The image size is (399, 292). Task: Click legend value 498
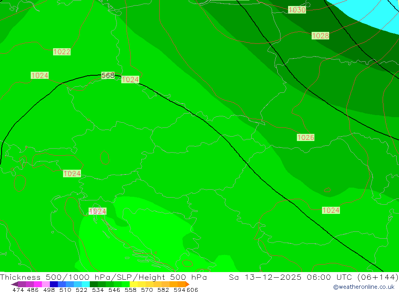(49, 290)
